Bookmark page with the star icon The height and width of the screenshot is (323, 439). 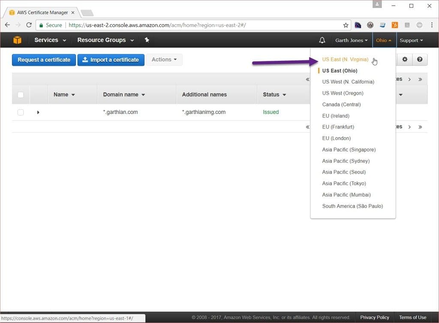point(346,25)
